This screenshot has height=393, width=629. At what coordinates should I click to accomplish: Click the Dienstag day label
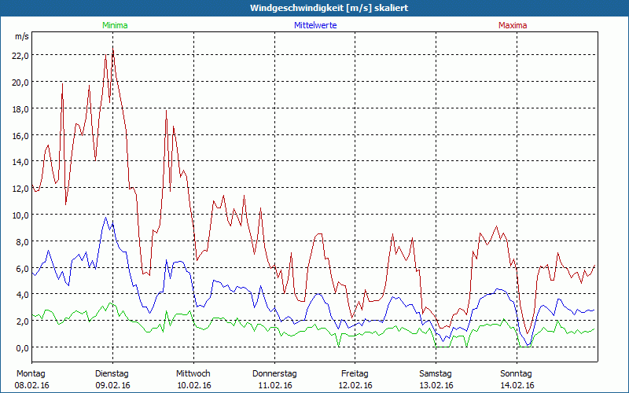(x=112, y=373)
